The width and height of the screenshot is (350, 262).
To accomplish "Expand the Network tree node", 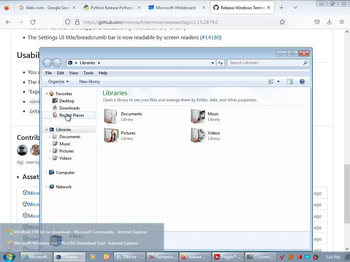I will 46,187.
